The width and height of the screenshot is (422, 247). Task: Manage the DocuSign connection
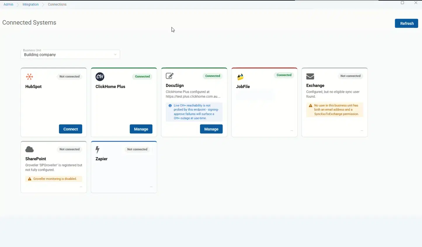click(x=211, y=129)
